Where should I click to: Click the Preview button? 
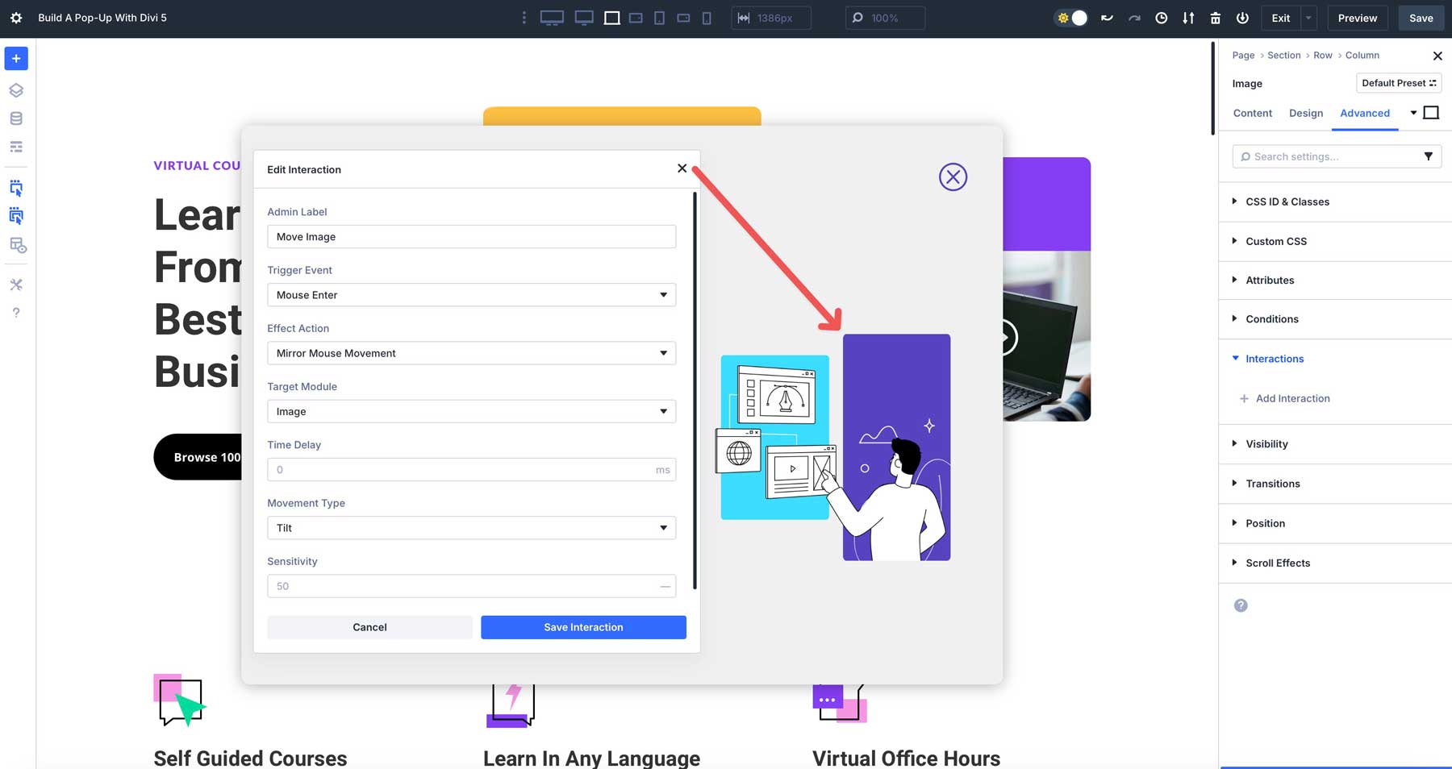[1357, 17]
